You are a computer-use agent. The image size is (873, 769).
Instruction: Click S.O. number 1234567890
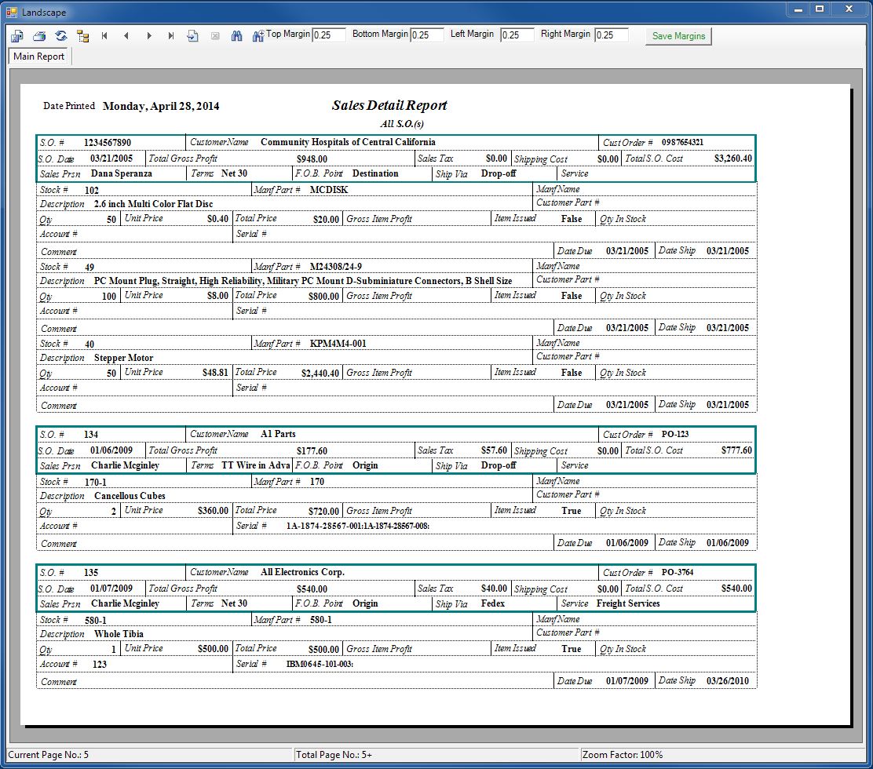[108, 143]
